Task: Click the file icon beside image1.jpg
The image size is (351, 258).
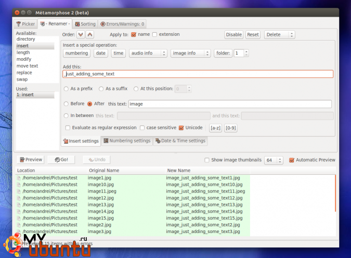Action: pos(19,178)
